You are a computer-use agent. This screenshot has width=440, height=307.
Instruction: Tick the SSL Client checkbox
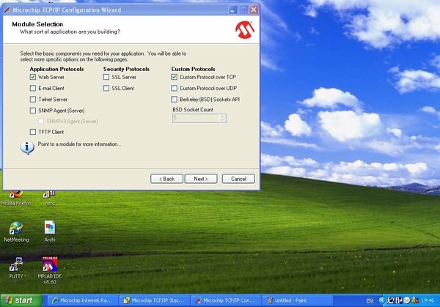click(x=106, y=89)
